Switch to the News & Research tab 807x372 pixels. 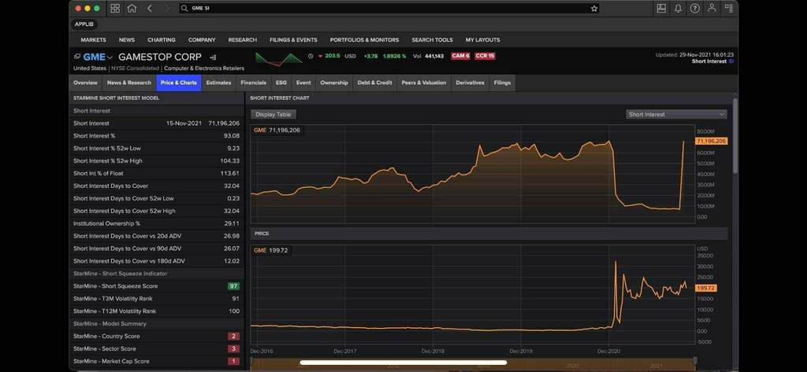point(129,83)
